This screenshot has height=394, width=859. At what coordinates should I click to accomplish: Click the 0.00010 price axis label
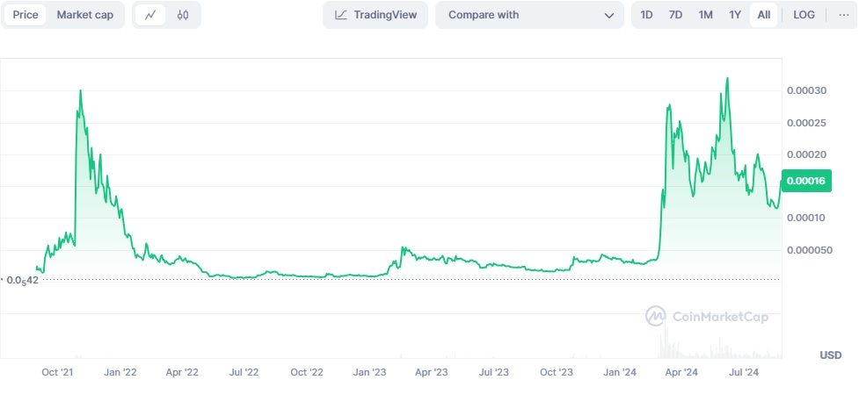tap(806, 218)
